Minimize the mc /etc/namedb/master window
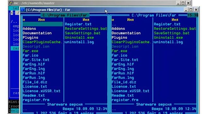 (x=178, y=3)
